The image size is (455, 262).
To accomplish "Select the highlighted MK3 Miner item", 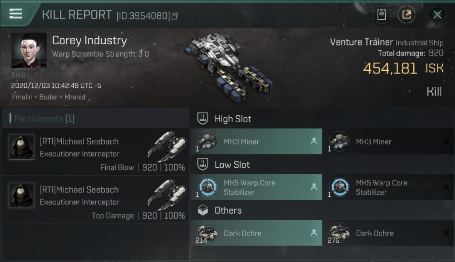I will point(256,141).
